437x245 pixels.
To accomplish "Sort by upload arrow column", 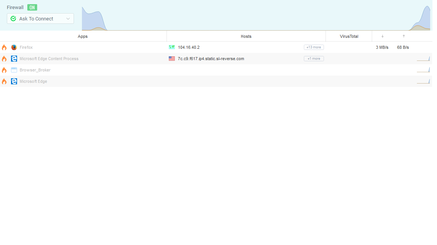I will point(404,36).
